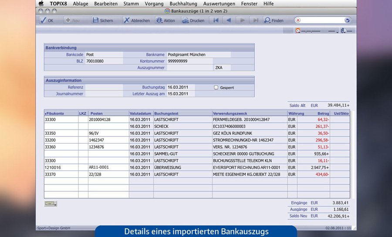Viewport: 392px width, 237px height.
Task: Open the Ablage menu
Action: click(x=81, y=3)
